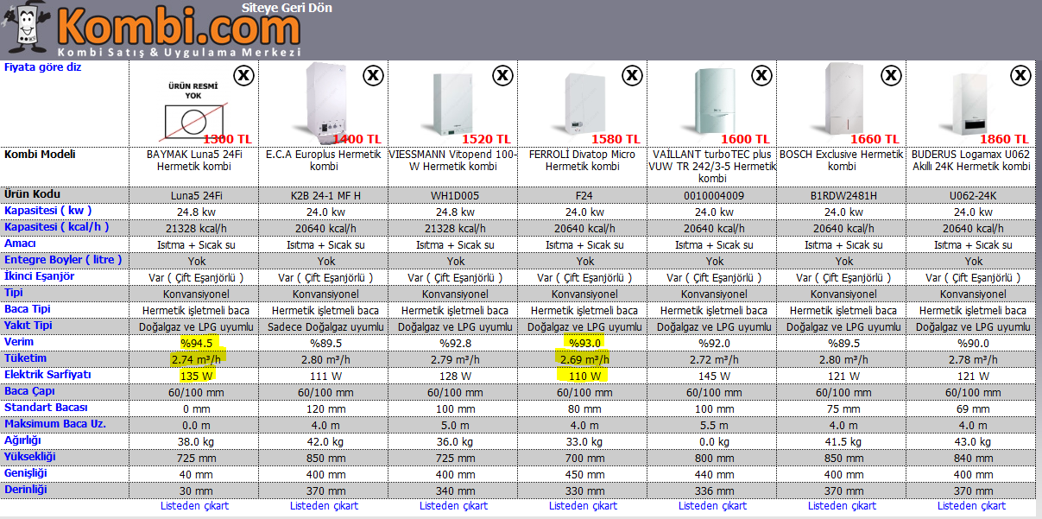Viewport: 1042px width, 519px height.
Task: Click the Siteye Geri Dön link
Action: point(286,8)
